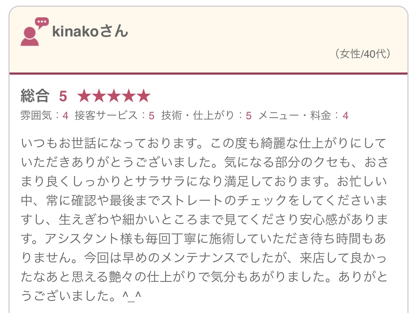Screen dimensions: 417x313
Task: Click the 雰囲気 score value 4
Action: (x=65, y=116)
